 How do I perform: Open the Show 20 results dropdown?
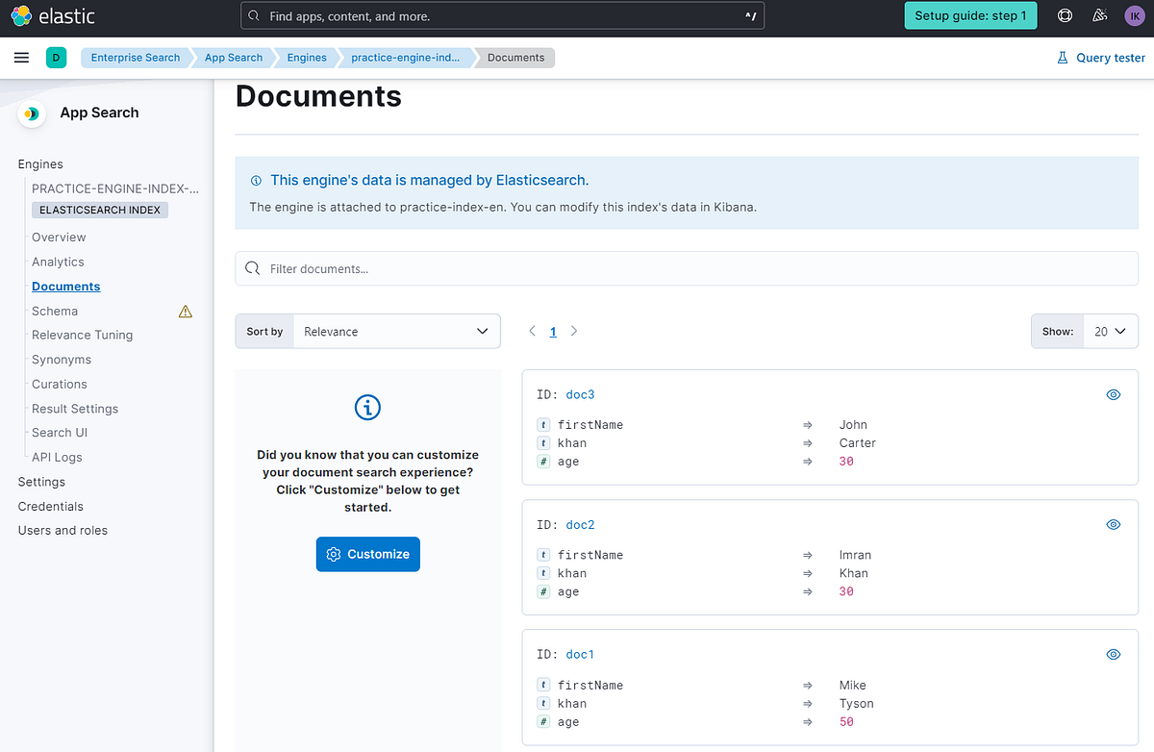click(1110, 331)
